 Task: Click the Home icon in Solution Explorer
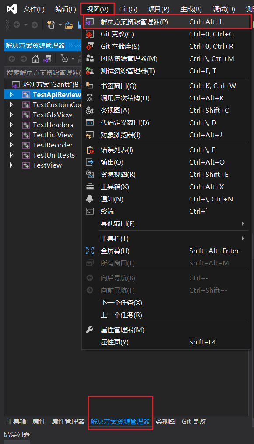[x=35, y=59]
